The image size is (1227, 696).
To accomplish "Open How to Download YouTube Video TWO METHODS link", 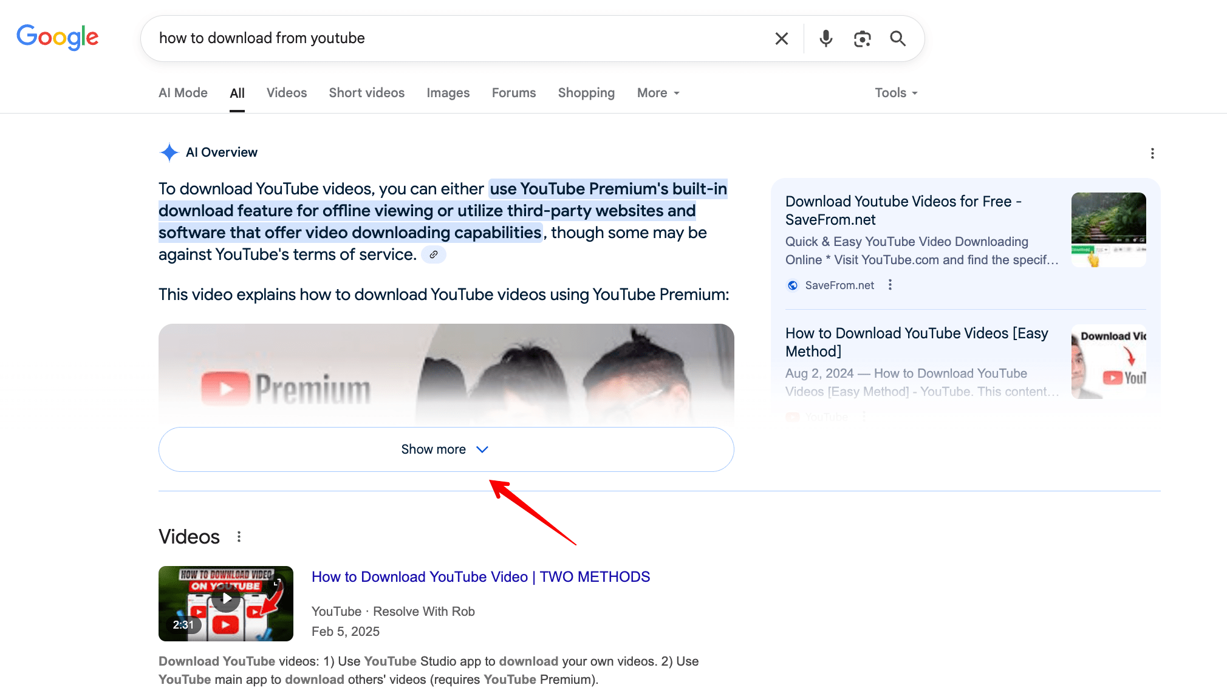I will 480,577.
